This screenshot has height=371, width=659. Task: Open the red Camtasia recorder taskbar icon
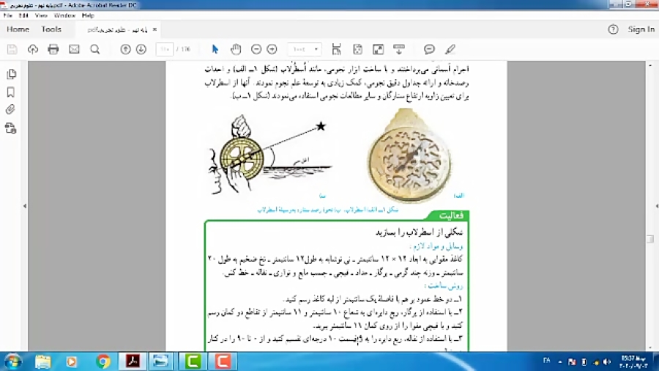point(223,361)
